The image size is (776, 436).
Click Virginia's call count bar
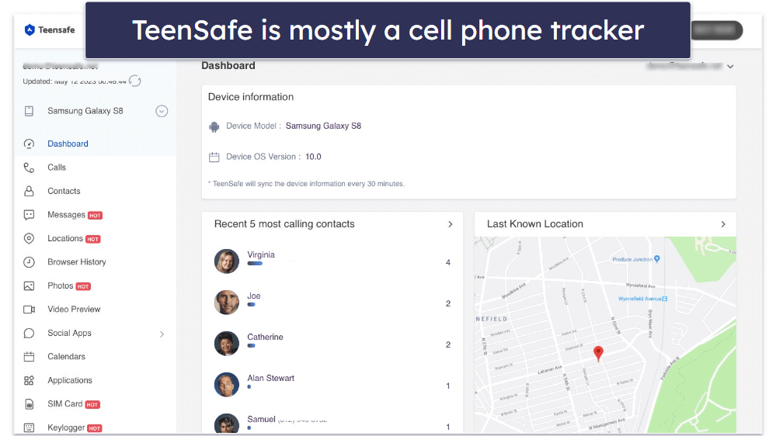[255, 264]
